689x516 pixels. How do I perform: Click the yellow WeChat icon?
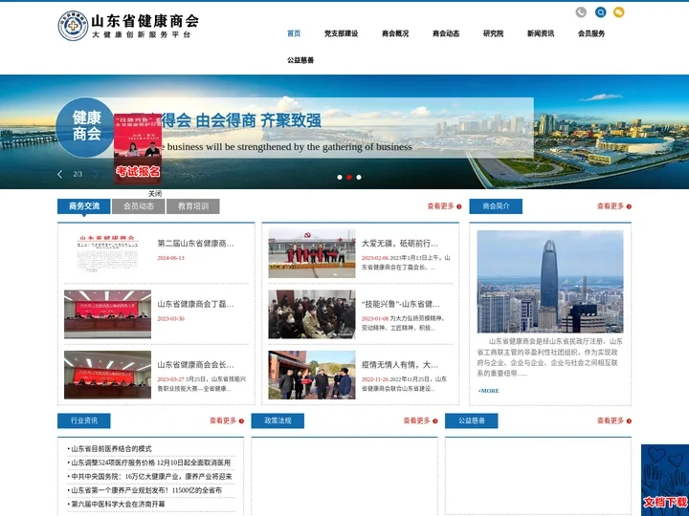point(619,12)
